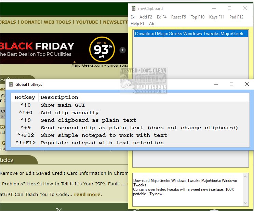Image resolution: width=254 pixels, height=211 pixels.
Task: Click Reset F5 in the menu bar
Action: pos(178,17)
